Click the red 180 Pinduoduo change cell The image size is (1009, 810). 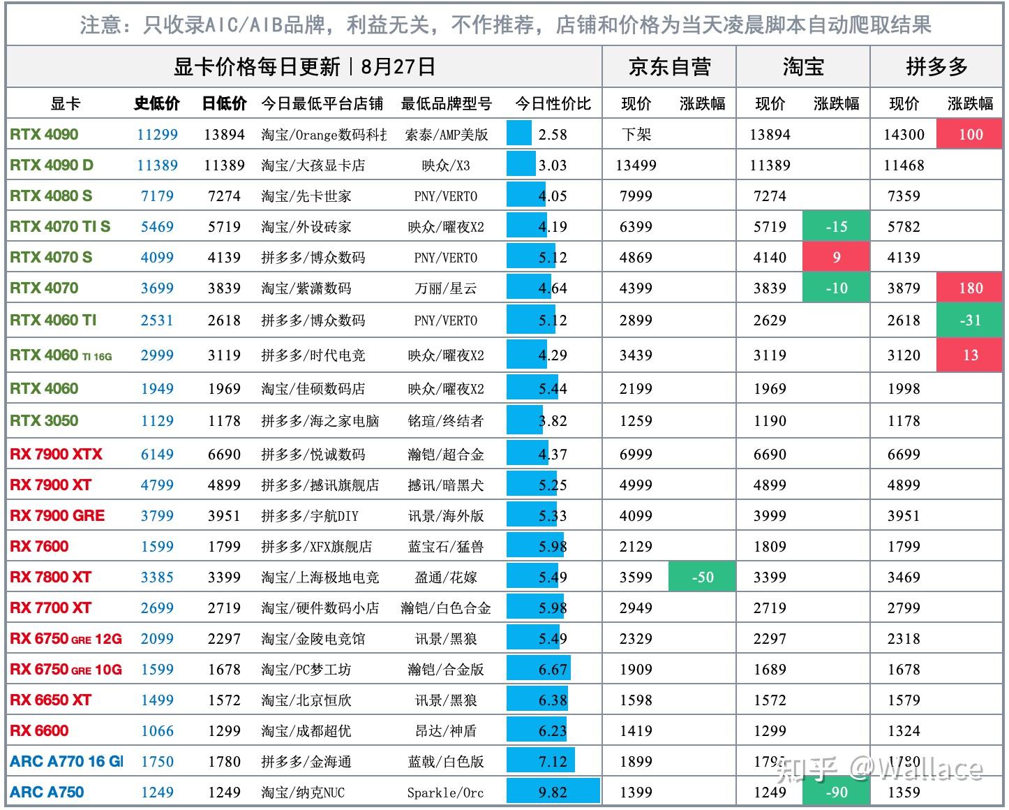click(x=970, y=288)
